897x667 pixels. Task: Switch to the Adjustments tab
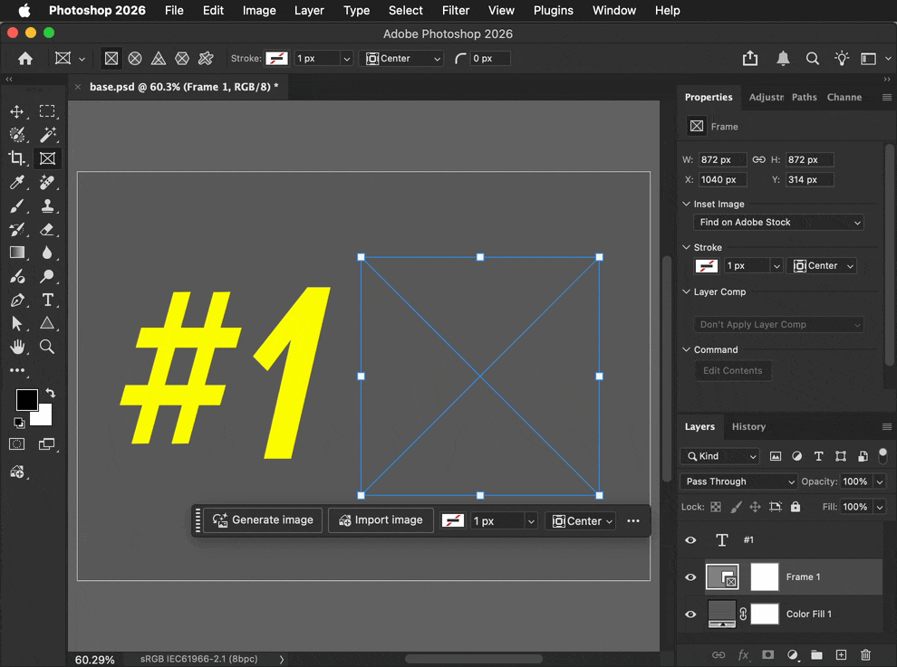pyautogui.click(x=766, y=97)
